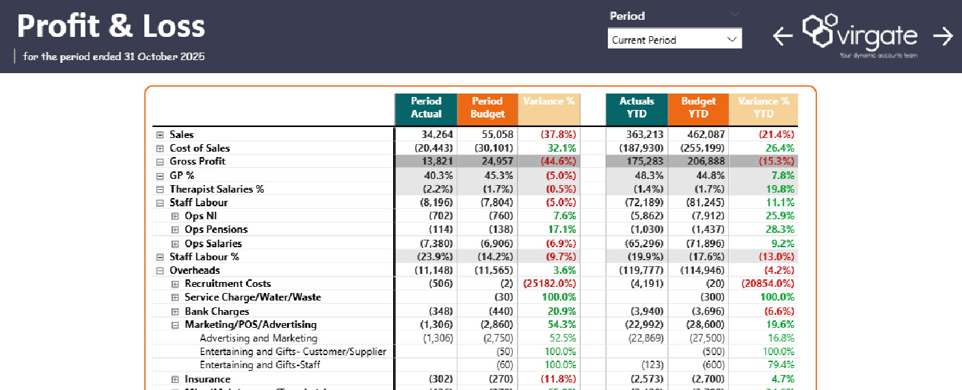
Task: Click the Period Actual column header
Action: [x=426, y=108]
